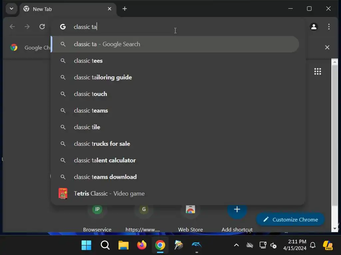Open the notification bell

click(313, 245)
